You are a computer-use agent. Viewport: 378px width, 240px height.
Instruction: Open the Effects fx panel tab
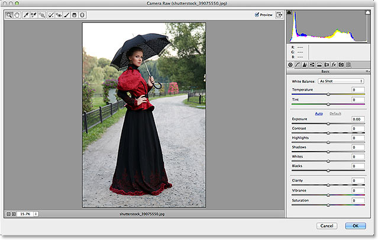point(334,65)
